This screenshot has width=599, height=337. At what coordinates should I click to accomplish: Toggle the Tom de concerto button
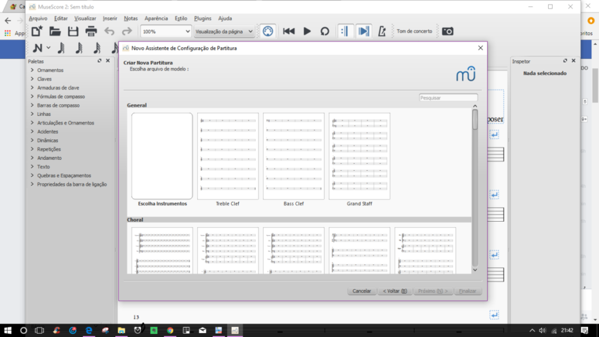click(414, 31)
